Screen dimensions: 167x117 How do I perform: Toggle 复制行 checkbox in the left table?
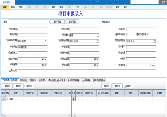coord(26,86)
